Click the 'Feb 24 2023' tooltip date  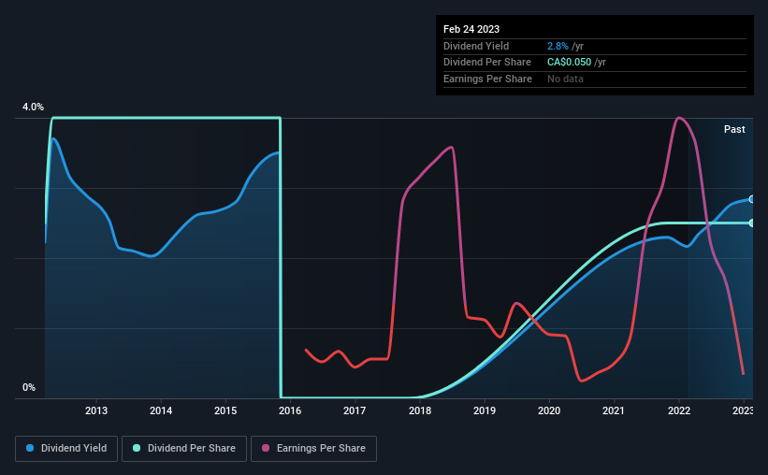[x=471, y=29]
